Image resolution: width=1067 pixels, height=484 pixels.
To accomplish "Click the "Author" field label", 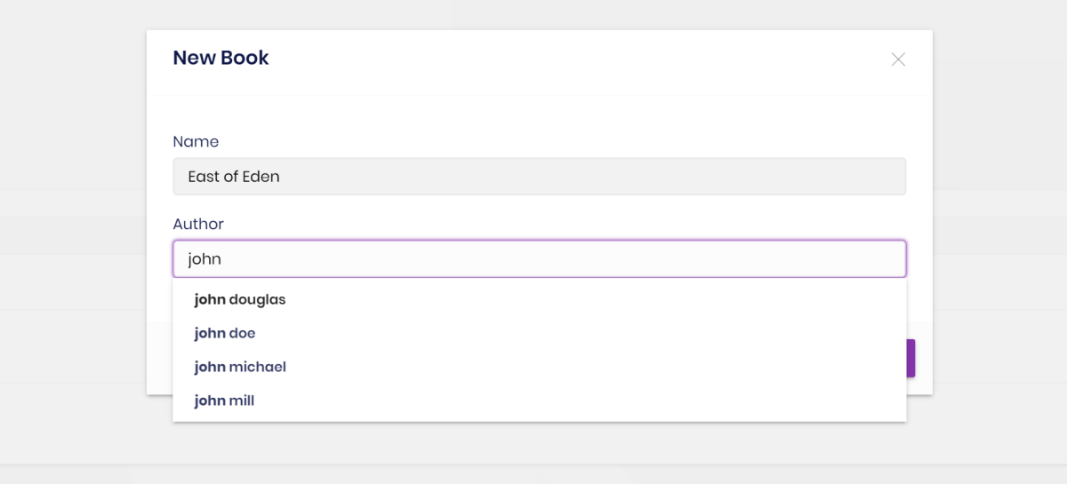I will [x=198, y=225].
